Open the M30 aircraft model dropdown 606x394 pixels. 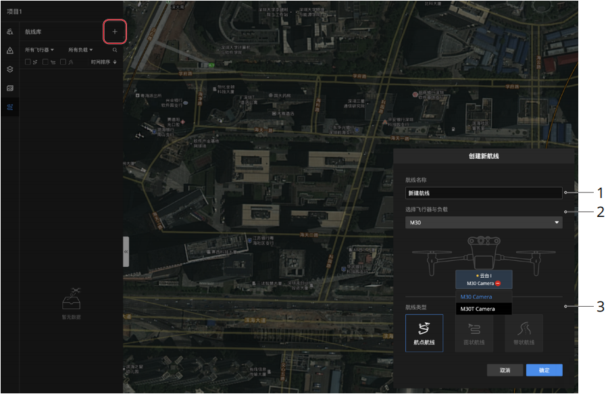pyautogui.click(x=484, y=222)
